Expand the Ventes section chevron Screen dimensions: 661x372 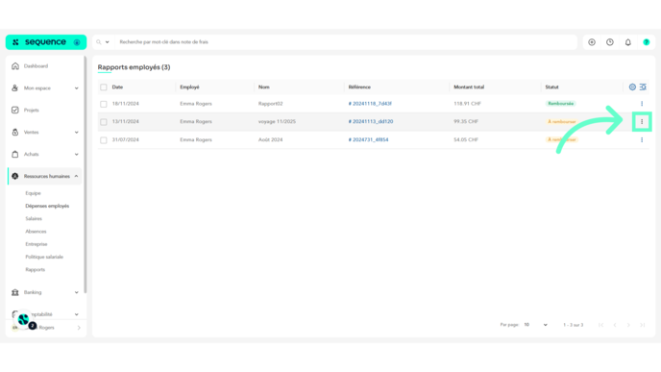click(x=76, y=133)
